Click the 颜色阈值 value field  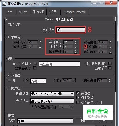(x=103, y=42)
